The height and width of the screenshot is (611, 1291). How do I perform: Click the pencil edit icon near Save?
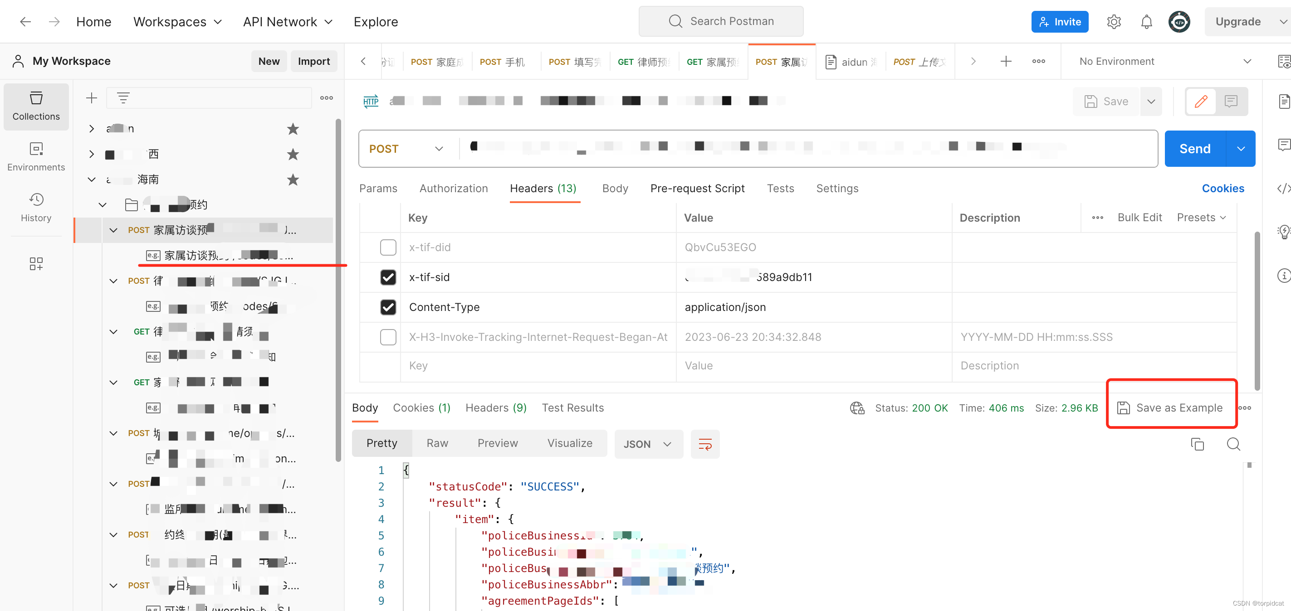[x=1200, y=101]
